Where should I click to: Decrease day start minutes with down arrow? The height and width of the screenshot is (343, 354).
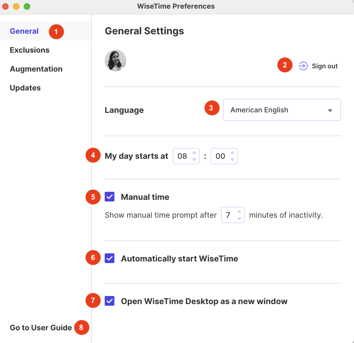click(232, 160)
